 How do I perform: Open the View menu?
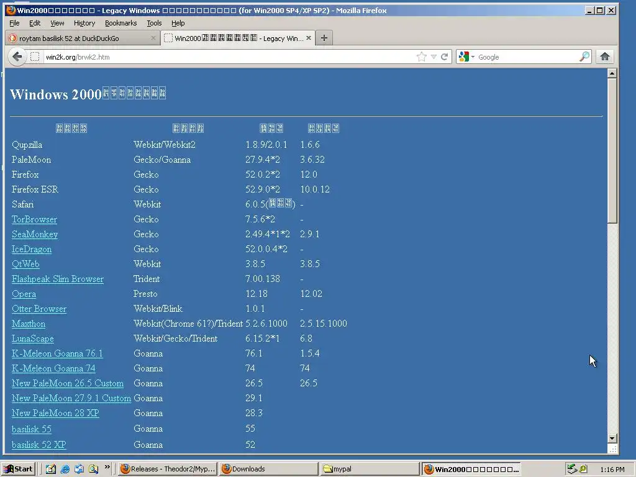(57, 23)
